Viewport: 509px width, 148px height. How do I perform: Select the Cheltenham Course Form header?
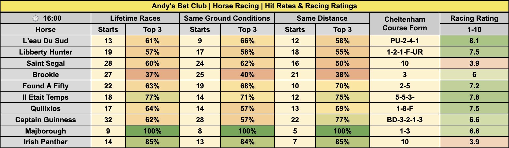pos(405,24)
